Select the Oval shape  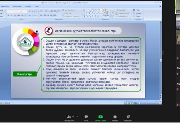tap(95, 11)
